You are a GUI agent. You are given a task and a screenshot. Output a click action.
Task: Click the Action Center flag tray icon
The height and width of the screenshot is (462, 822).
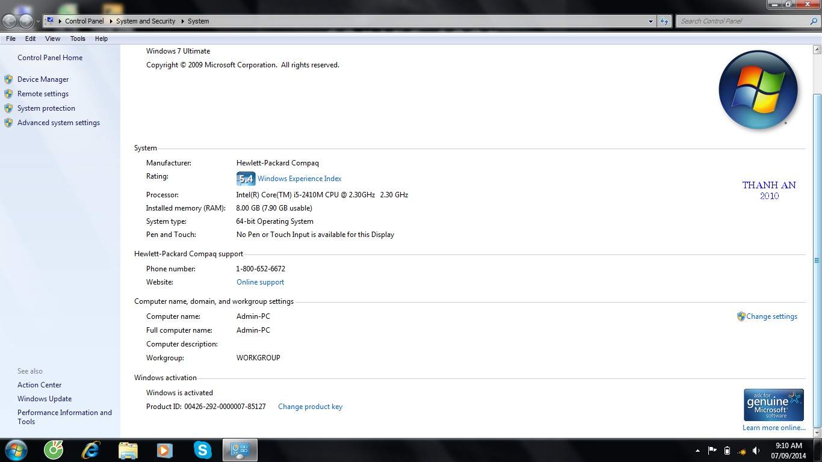click(x=712, y=450)
